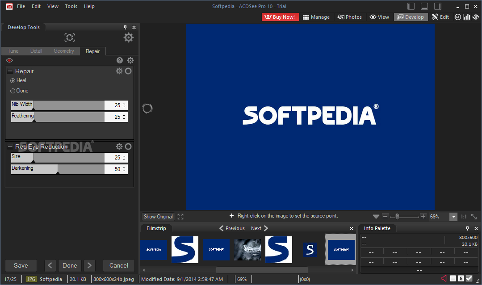The width and height of the screenshot is (482, 285).
Task: Toggle the red eye visibility icon on Repair tab
Action: 9,60
